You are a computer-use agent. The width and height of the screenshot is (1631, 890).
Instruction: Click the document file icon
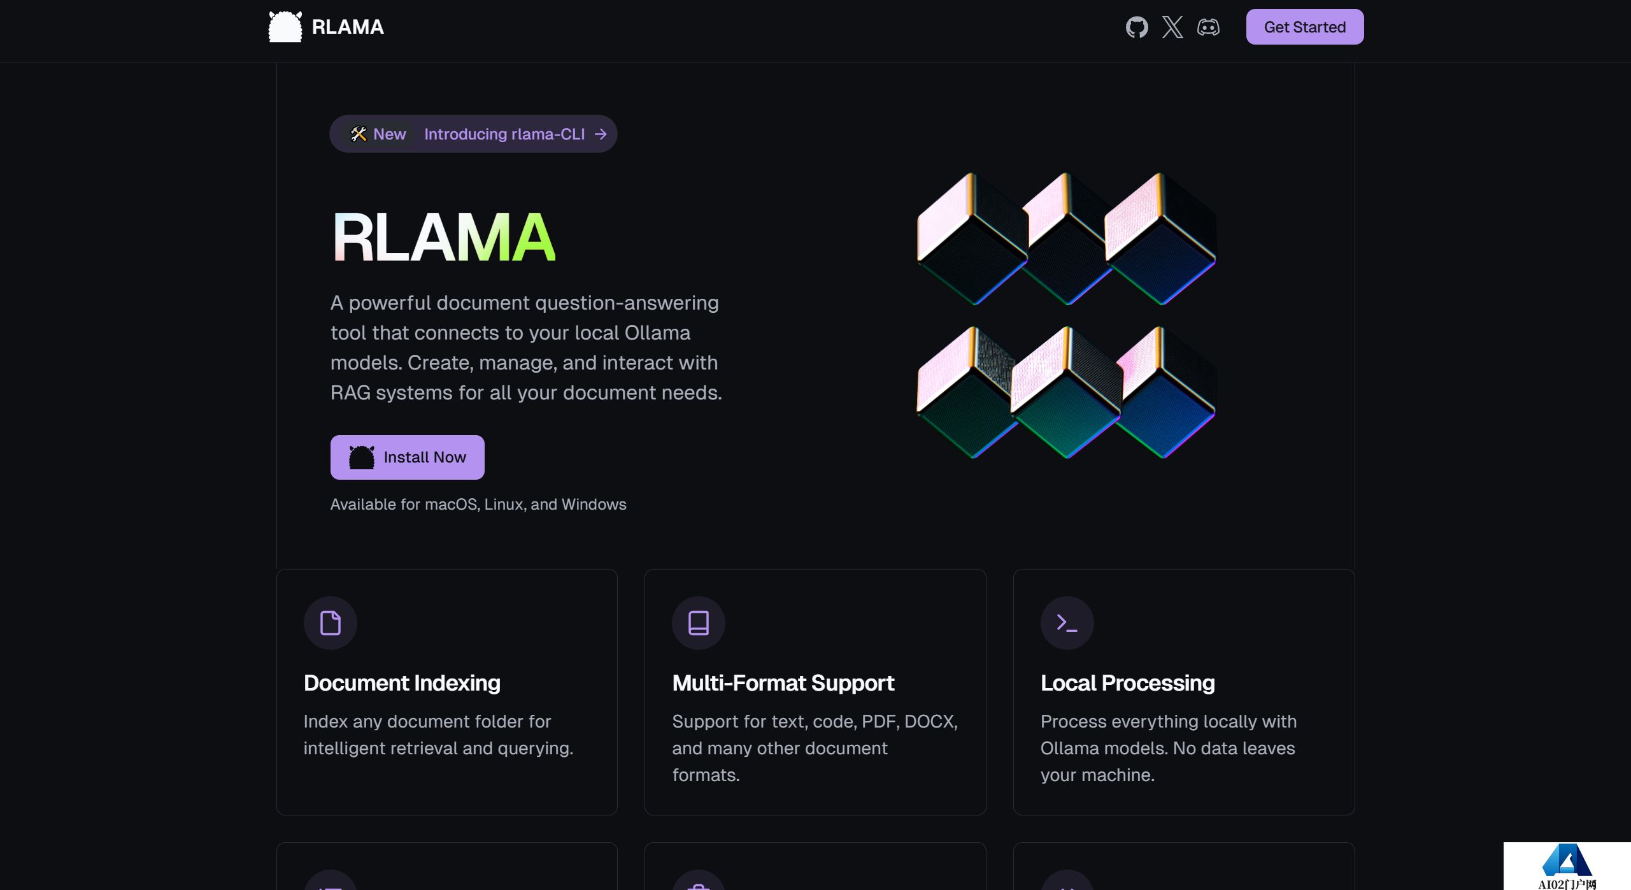coord(330,622)
